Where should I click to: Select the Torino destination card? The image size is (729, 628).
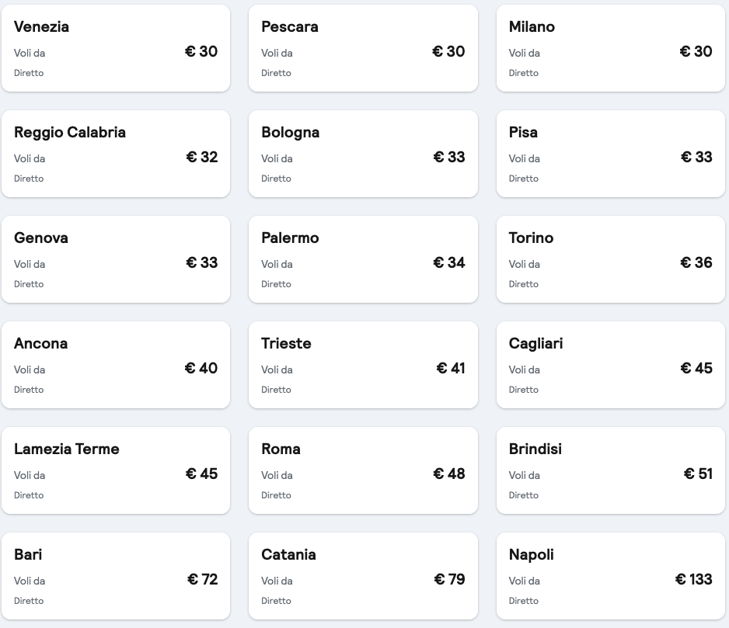[610, 258]
